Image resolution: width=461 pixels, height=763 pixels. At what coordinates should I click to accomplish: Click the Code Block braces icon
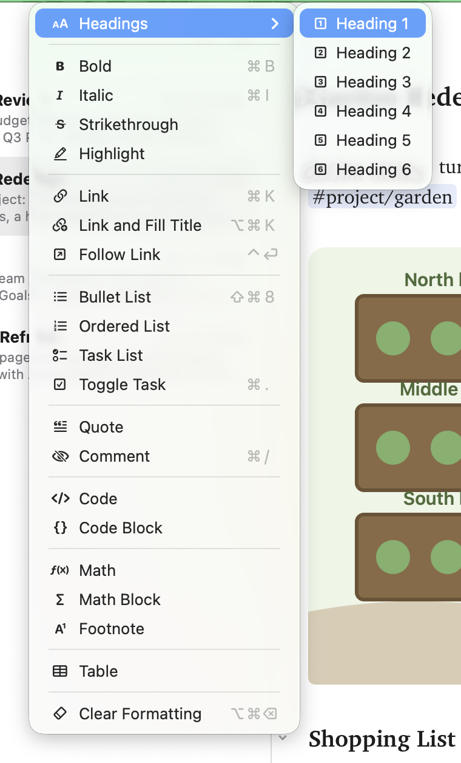(60, 528)
